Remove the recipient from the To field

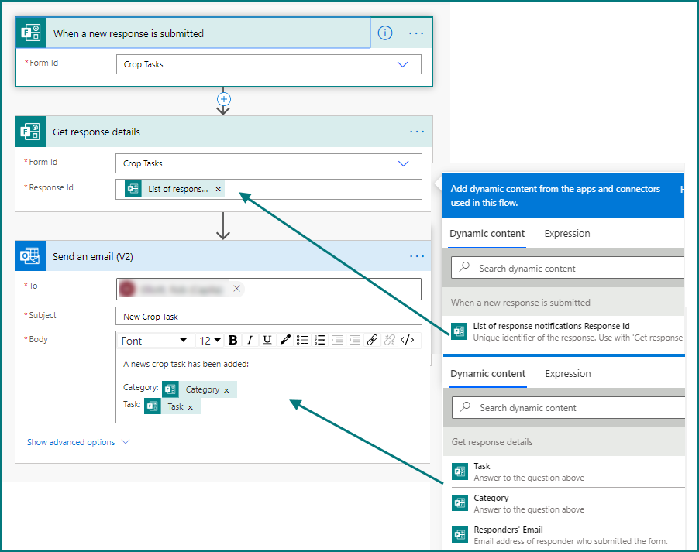point(236,289)
